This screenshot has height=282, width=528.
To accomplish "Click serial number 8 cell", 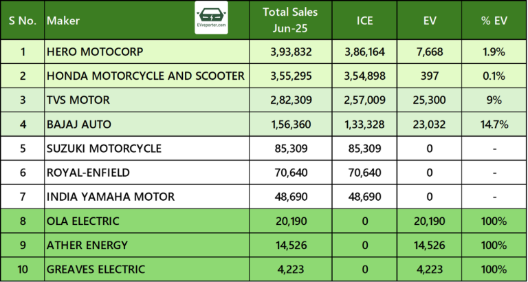I will click(23, 221).
